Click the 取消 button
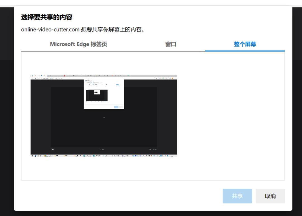 point(270,196)
